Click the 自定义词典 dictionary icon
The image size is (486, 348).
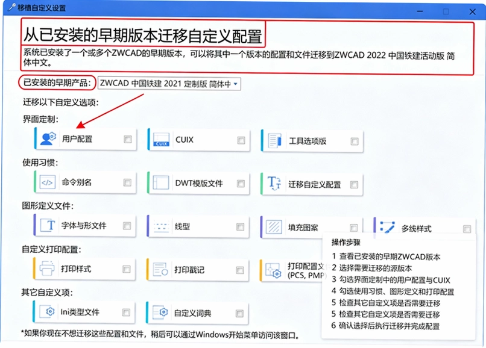pos(160,312)
